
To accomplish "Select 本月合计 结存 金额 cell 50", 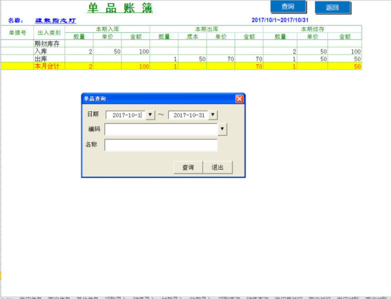I will pyautogui.click(x=345, y=66).
